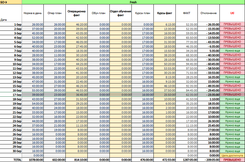245x162 pixels.
Task: Select courses fact '2:30:00' on 20-Sep
Action: pyautogui.click(x=165, y=108)
